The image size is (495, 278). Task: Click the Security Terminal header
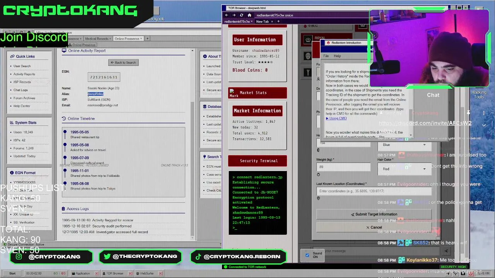coord(258,161)
